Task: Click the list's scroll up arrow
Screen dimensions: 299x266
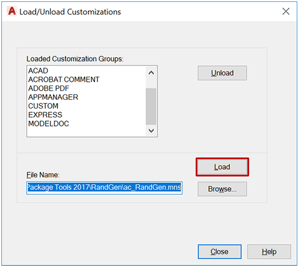Action: [151, 73]
